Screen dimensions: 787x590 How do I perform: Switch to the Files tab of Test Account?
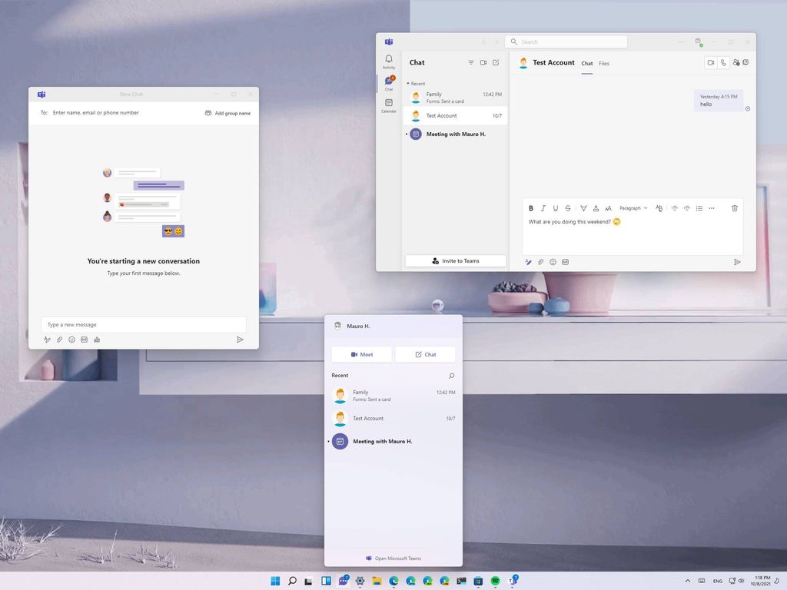(x=604, y=64)
